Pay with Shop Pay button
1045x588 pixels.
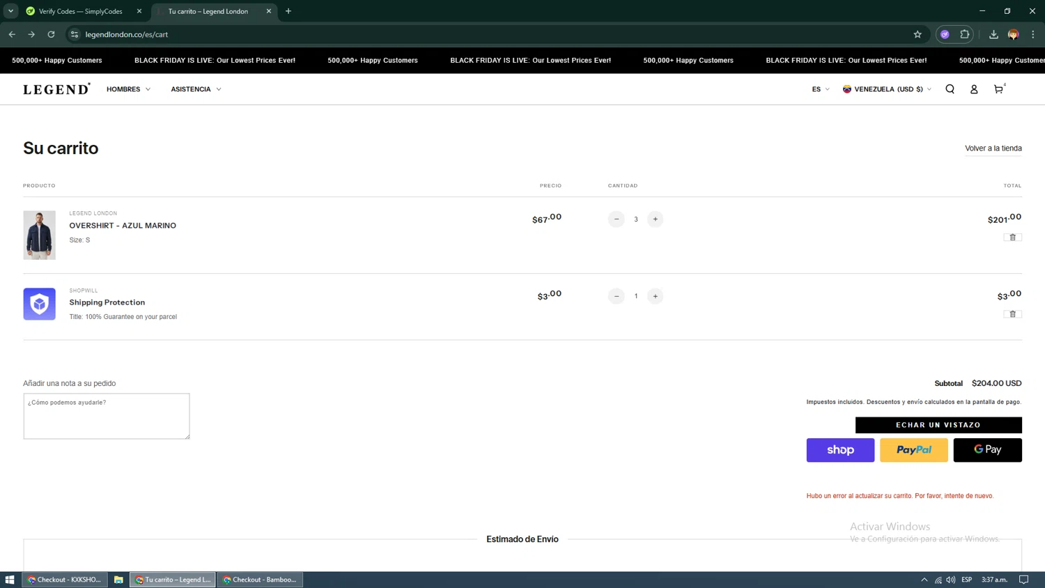pyautogui.click(x=840, y=450)
